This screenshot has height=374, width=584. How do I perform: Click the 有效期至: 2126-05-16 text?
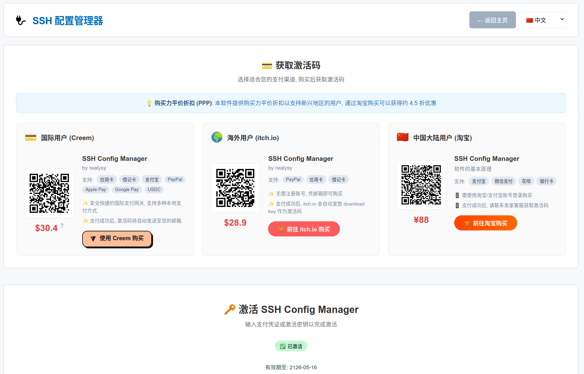291,367
